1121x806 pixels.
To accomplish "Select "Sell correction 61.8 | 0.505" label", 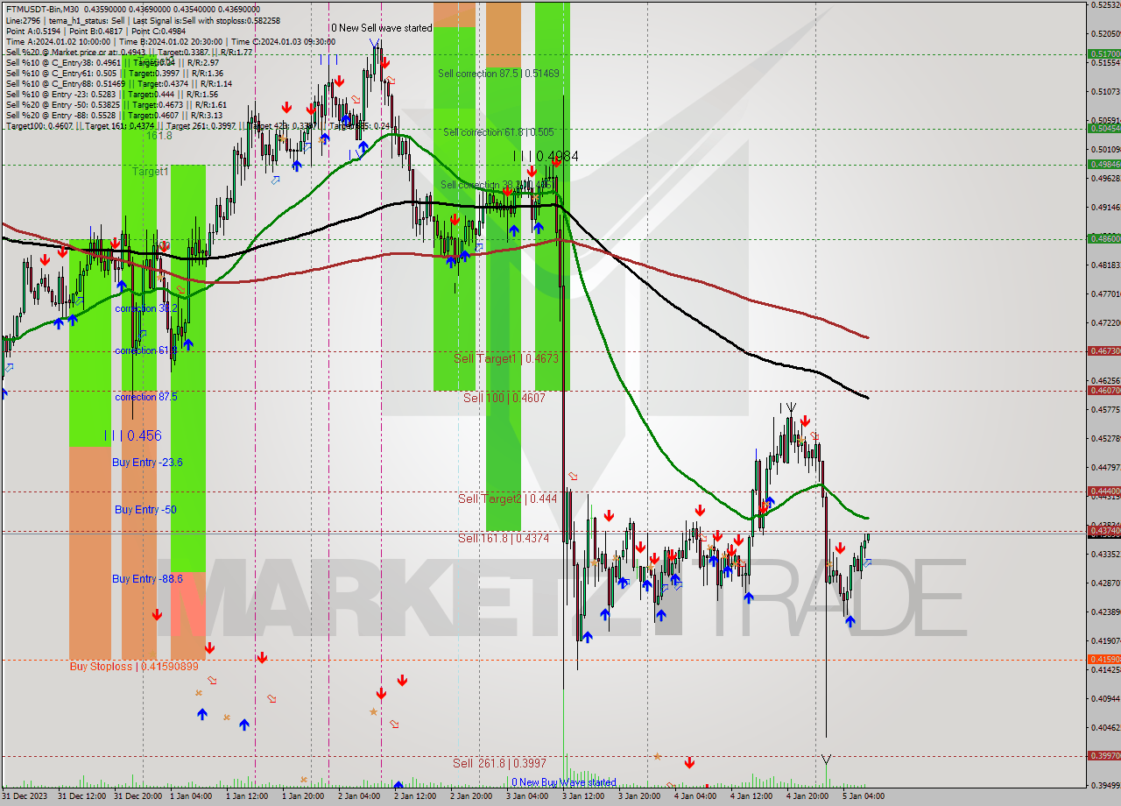I will pos(498,132).
